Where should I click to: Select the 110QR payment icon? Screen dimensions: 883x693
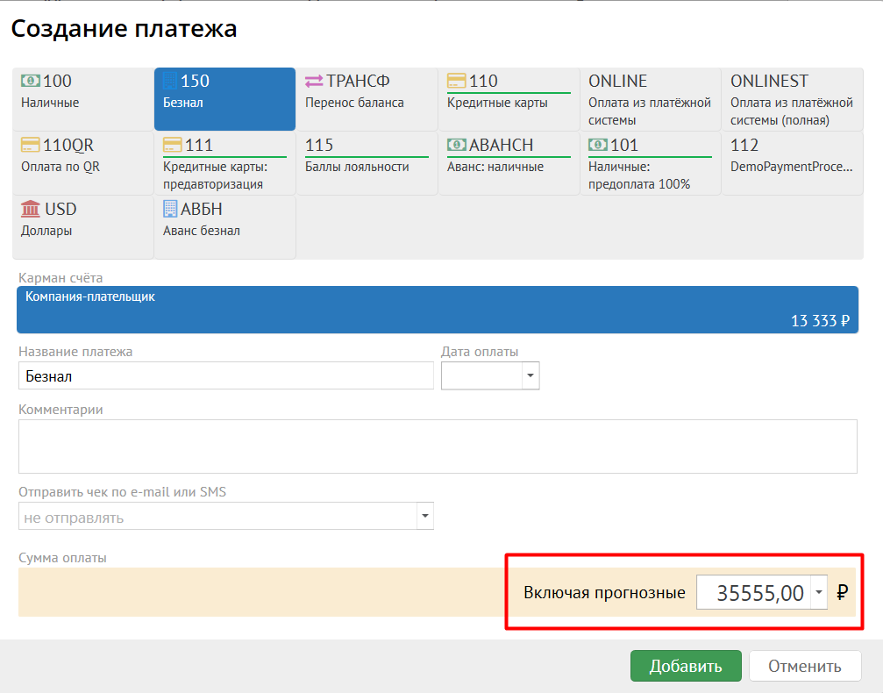[31, 146]
